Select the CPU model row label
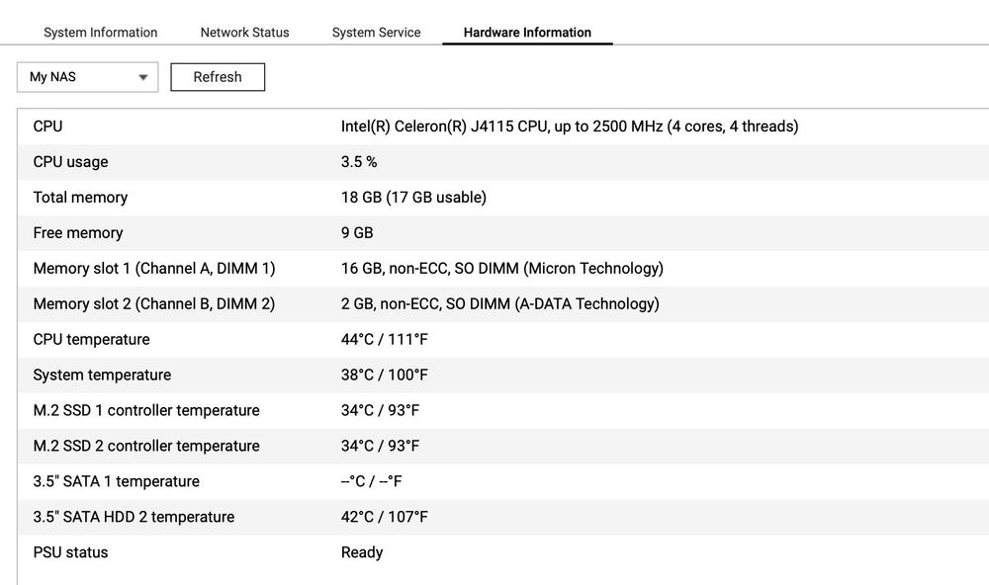Viewport: 989px width, 585px height. pos(47,126)
